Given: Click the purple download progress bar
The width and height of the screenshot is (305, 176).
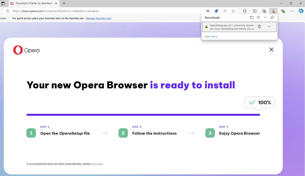Looking at the screenshot, I should [x=143, y=115].
